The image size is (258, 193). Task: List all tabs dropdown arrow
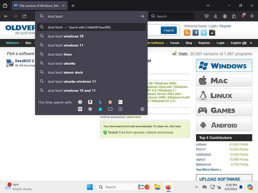[x=208, y=6]
